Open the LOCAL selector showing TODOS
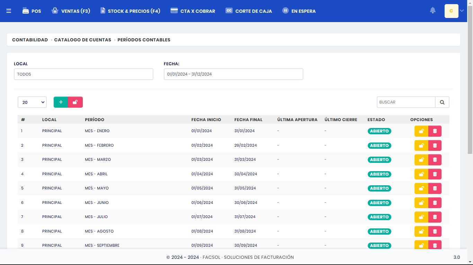Viewport: 473px width, 265px height. pyautogui.click(x=83, y=74)
